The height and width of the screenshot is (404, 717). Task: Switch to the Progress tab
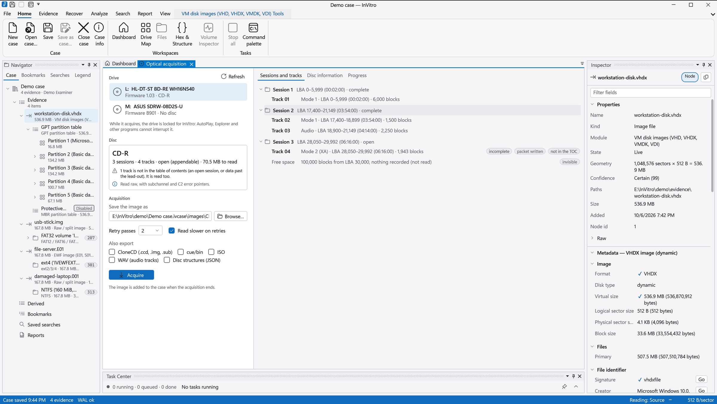pyautogui.click(x=357, y=75)
